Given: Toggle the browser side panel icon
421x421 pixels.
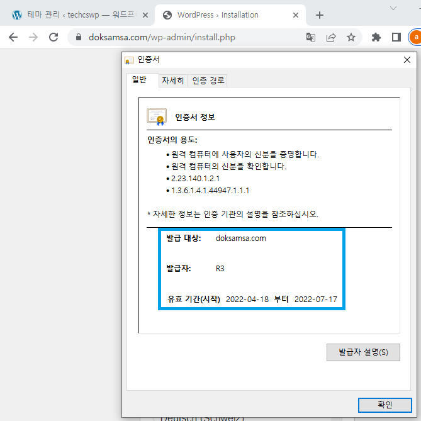Looking at the screenshot, I should point(396,37).
